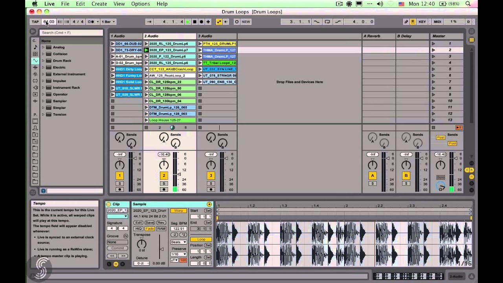
Task: Open the clip color dropdown
Action: tap(117, 216)
